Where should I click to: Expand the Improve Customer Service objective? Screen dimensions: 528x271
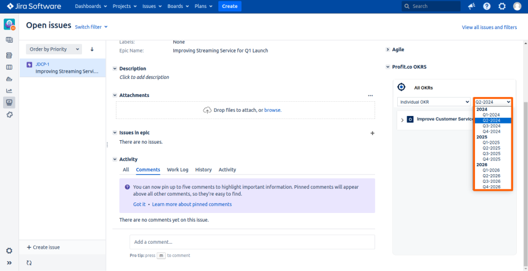(402, 120)
